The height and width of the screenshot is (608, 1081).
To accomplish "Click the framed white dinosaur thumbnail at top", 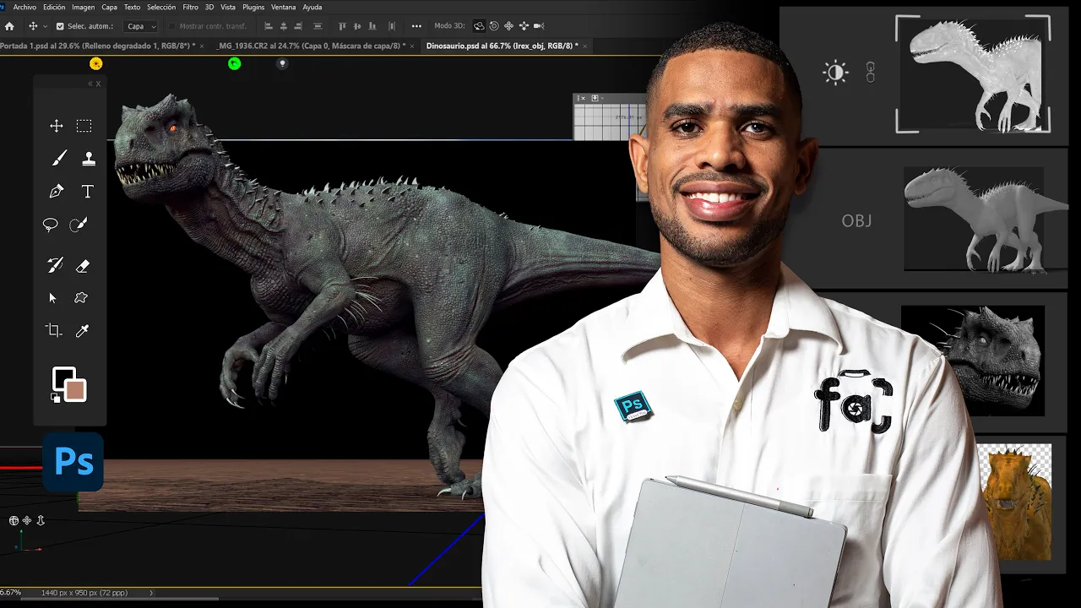I will [973, 74].
